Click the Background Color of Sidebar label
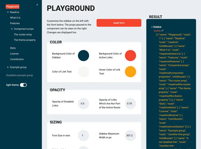201x149 pixels. tap(63, 56)
